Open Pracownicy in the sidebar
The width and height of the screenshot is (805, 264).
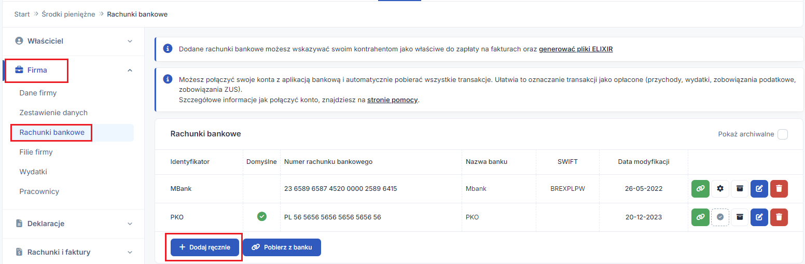click(x=39, y=191)
